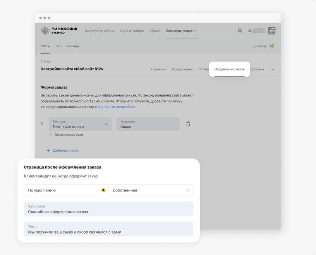Edit the Заголовок text field
Screen dimensions: 316x255
coord(108,209)
